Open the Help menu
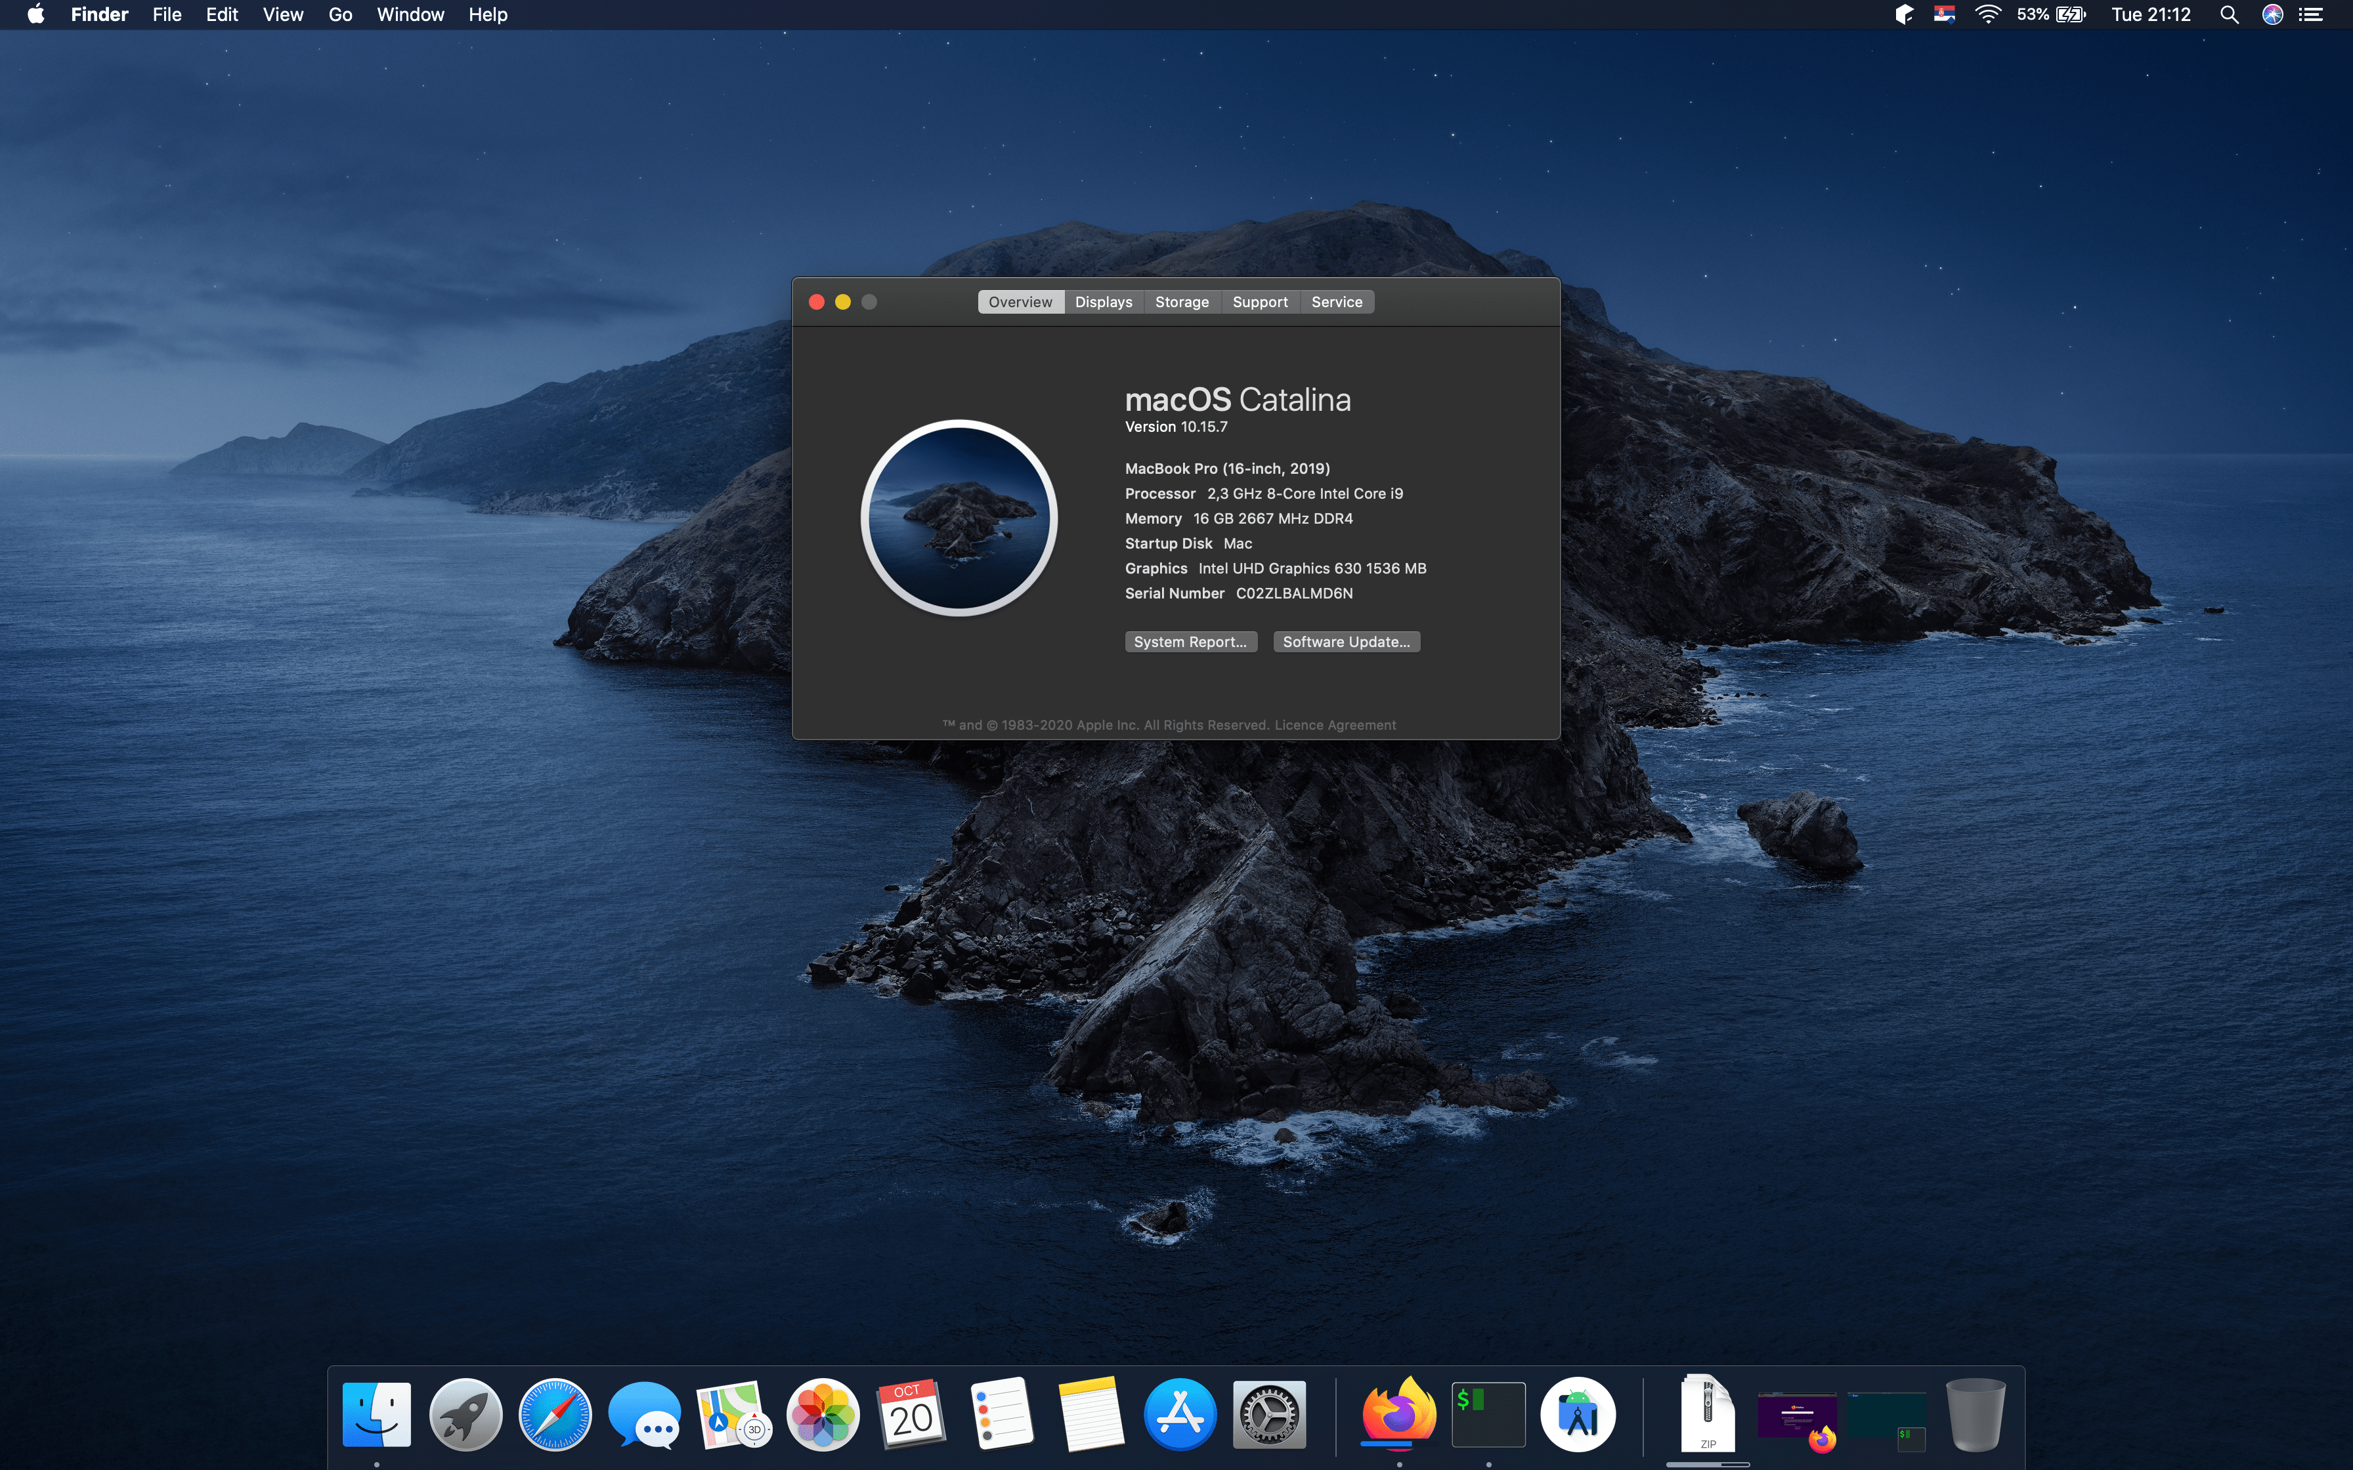Screen dimensions: 2353x1470 [488, 14]
